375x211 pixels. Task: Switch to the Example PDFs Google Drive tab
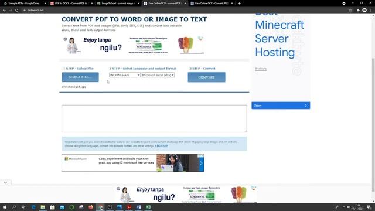(x=23, y=4)
